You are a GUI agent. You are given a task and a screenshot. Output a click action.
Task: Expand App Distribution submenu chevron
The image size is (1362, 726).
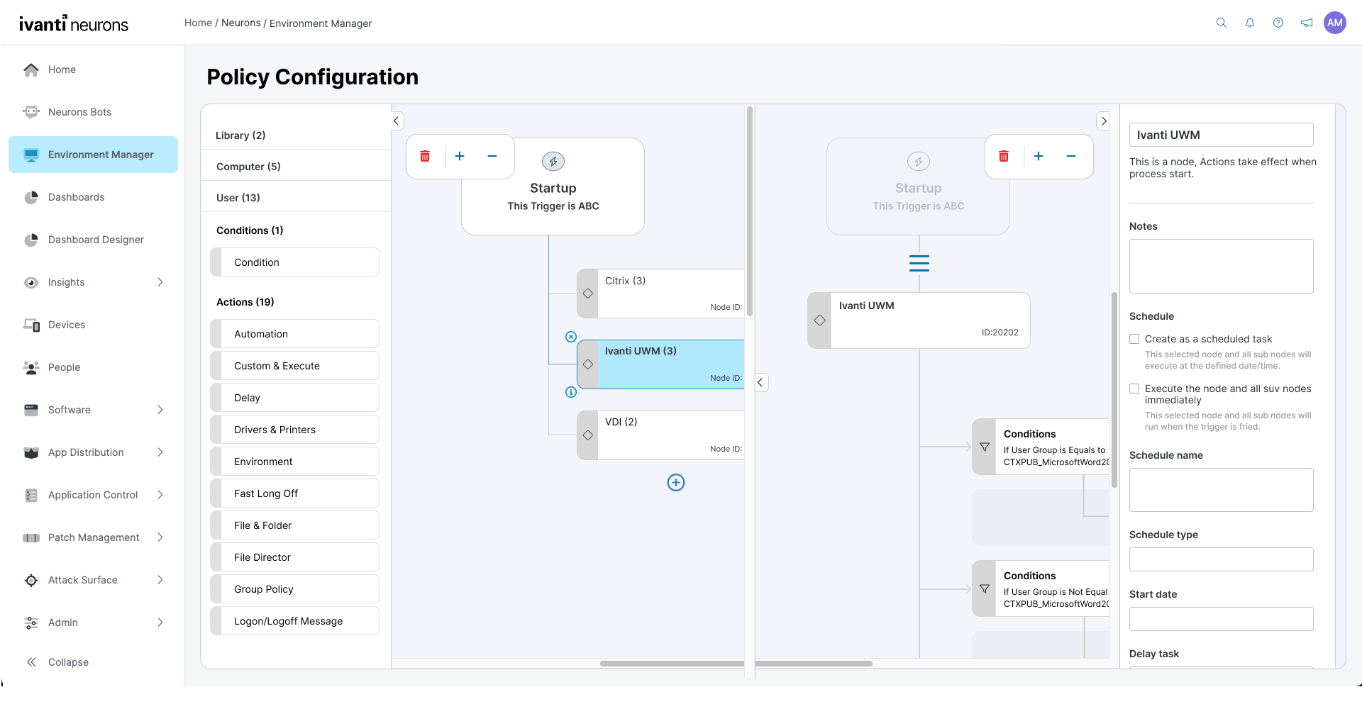160,452
